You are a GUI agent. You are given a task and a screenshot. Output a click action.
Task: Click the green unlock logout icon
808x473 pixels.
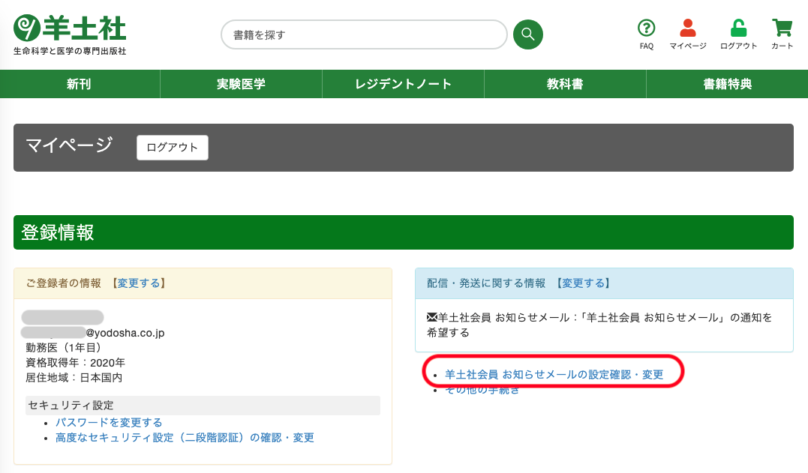pyautogui.click(x=738, y=29)
